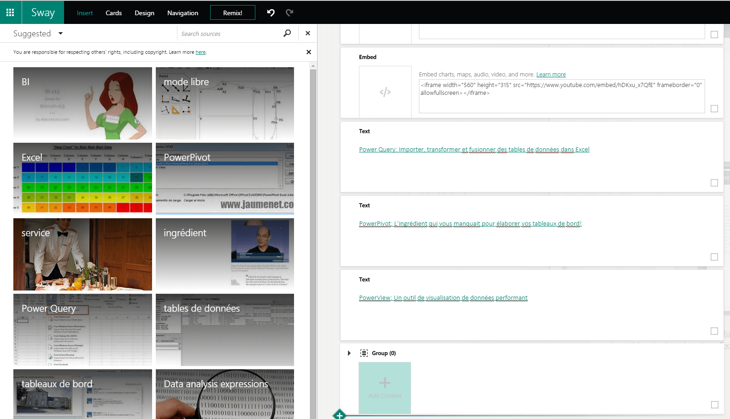Viewport: 730px width, 419px height.
Task: Click the green add card plus icon
Action: (340, 415)
